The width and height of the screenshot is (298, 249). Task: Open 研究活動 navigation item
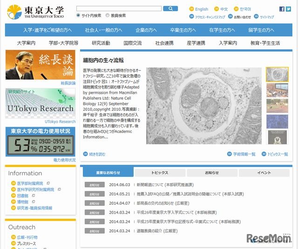click(101, 43)
